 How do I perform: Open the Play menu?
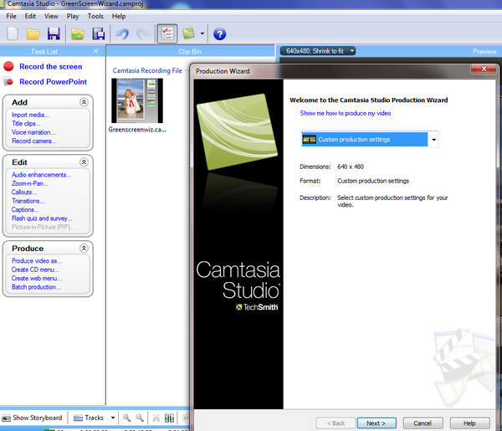click(x=73, y=16)
